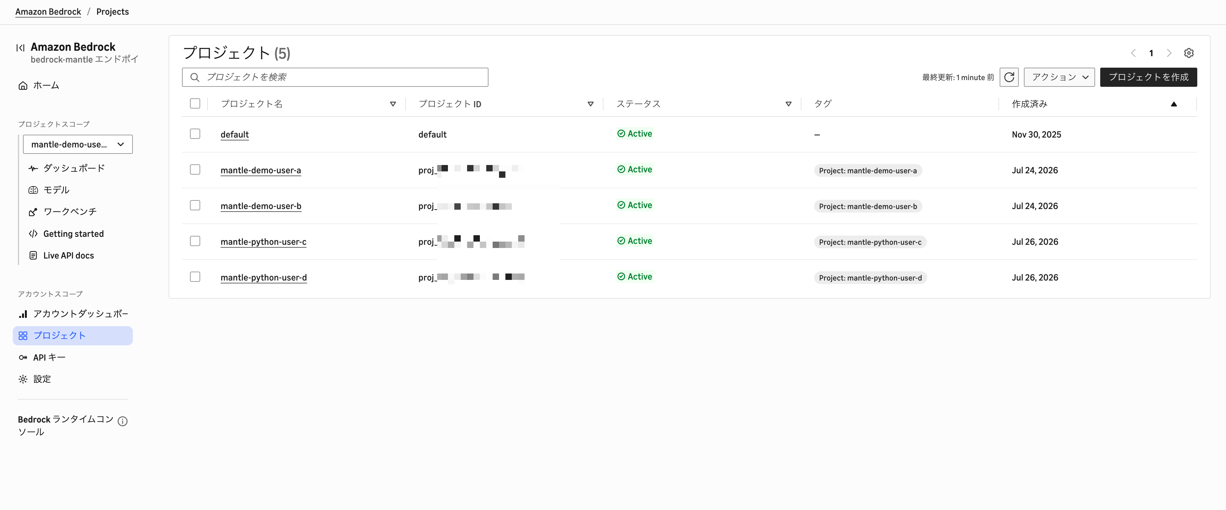Open the アクション dropdown
Screen dimensions: 1226x510
coord(1059,77)
